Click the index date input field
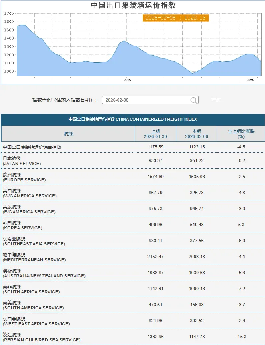 [x=150, y=100]
